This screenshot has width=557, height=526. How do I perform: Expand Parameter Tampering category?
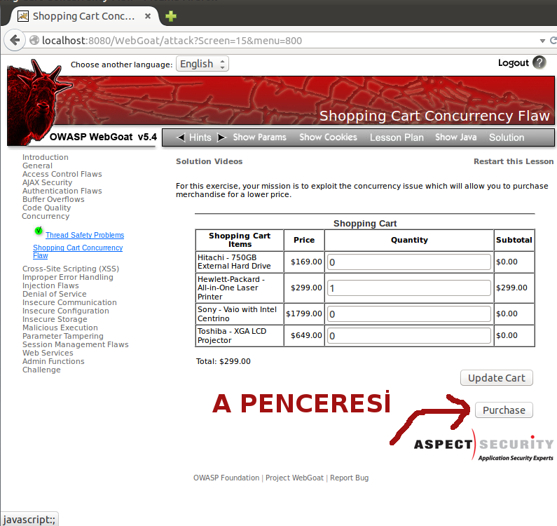click(x=63, y=336)
